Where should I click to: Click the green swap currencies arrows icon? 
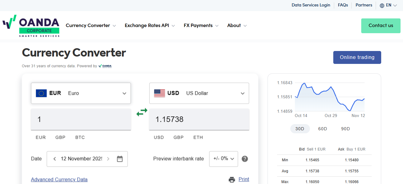(x=142, y=112)
